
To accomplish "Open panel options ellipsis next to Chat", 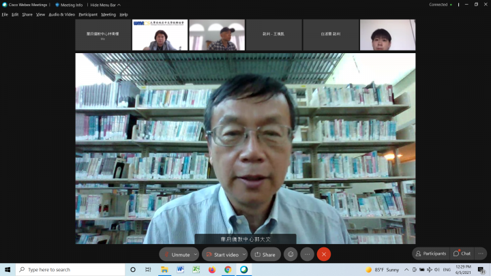I will coord(481,254).
